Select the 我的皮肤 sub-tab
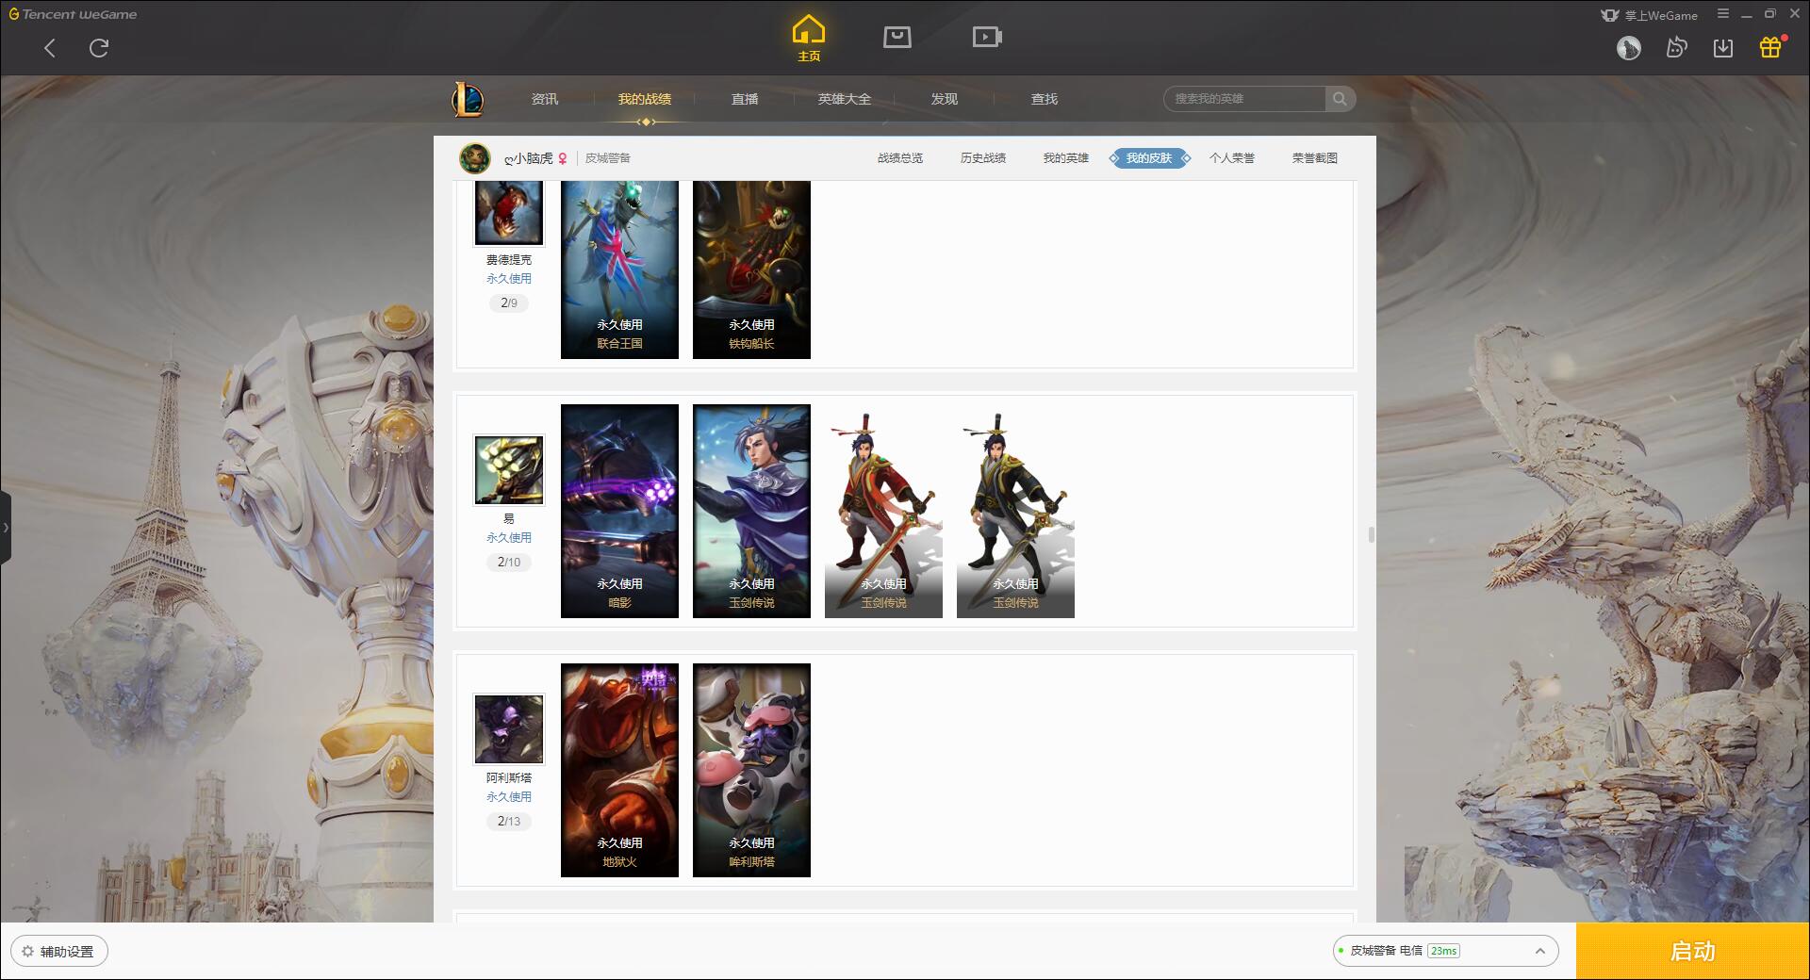 point(1149,158)
